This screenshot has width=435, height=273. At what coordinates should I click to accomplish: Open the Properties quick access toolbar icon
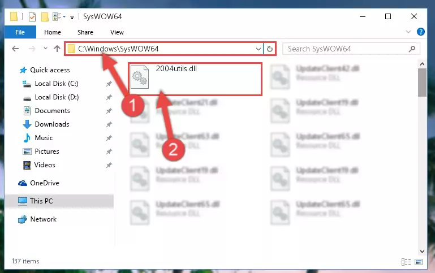(x=32, y=17)
